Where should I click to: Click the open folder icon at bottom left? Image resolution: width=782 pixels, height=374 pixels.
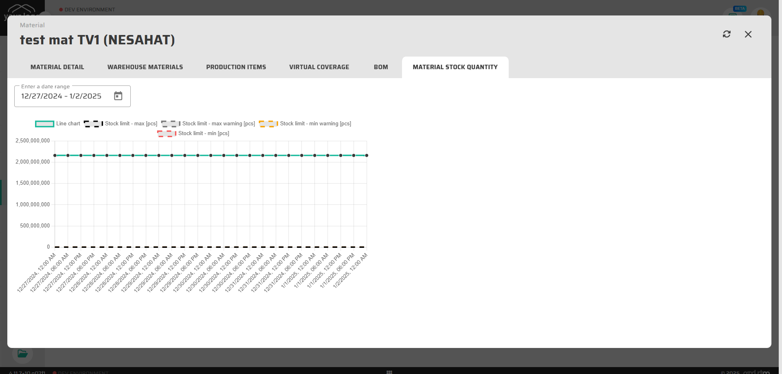click(x=22, y=353)
